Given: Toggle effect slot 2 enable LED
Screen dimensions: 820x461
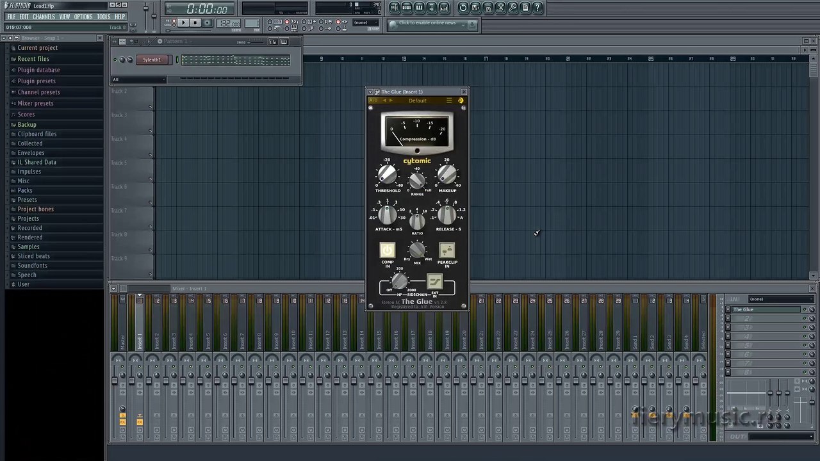Looking at the screenshot, I should click(x=804, y=318).
